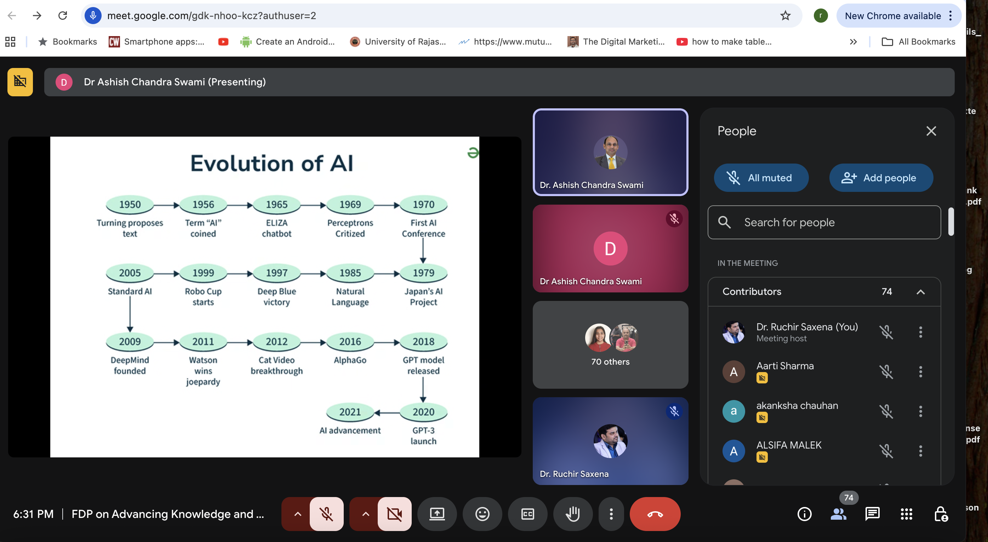
Task: Click the All muted button
Action: (x=761, y=178)
